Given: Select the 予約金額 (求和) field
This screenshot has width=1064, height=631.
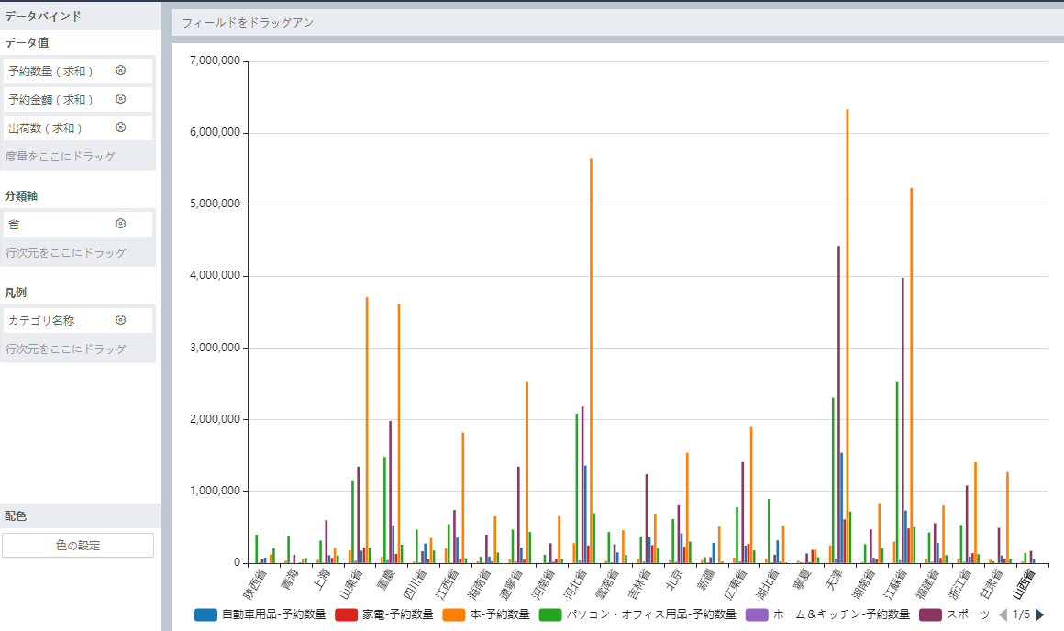Looking at the screenshot, I should (78, 99).
